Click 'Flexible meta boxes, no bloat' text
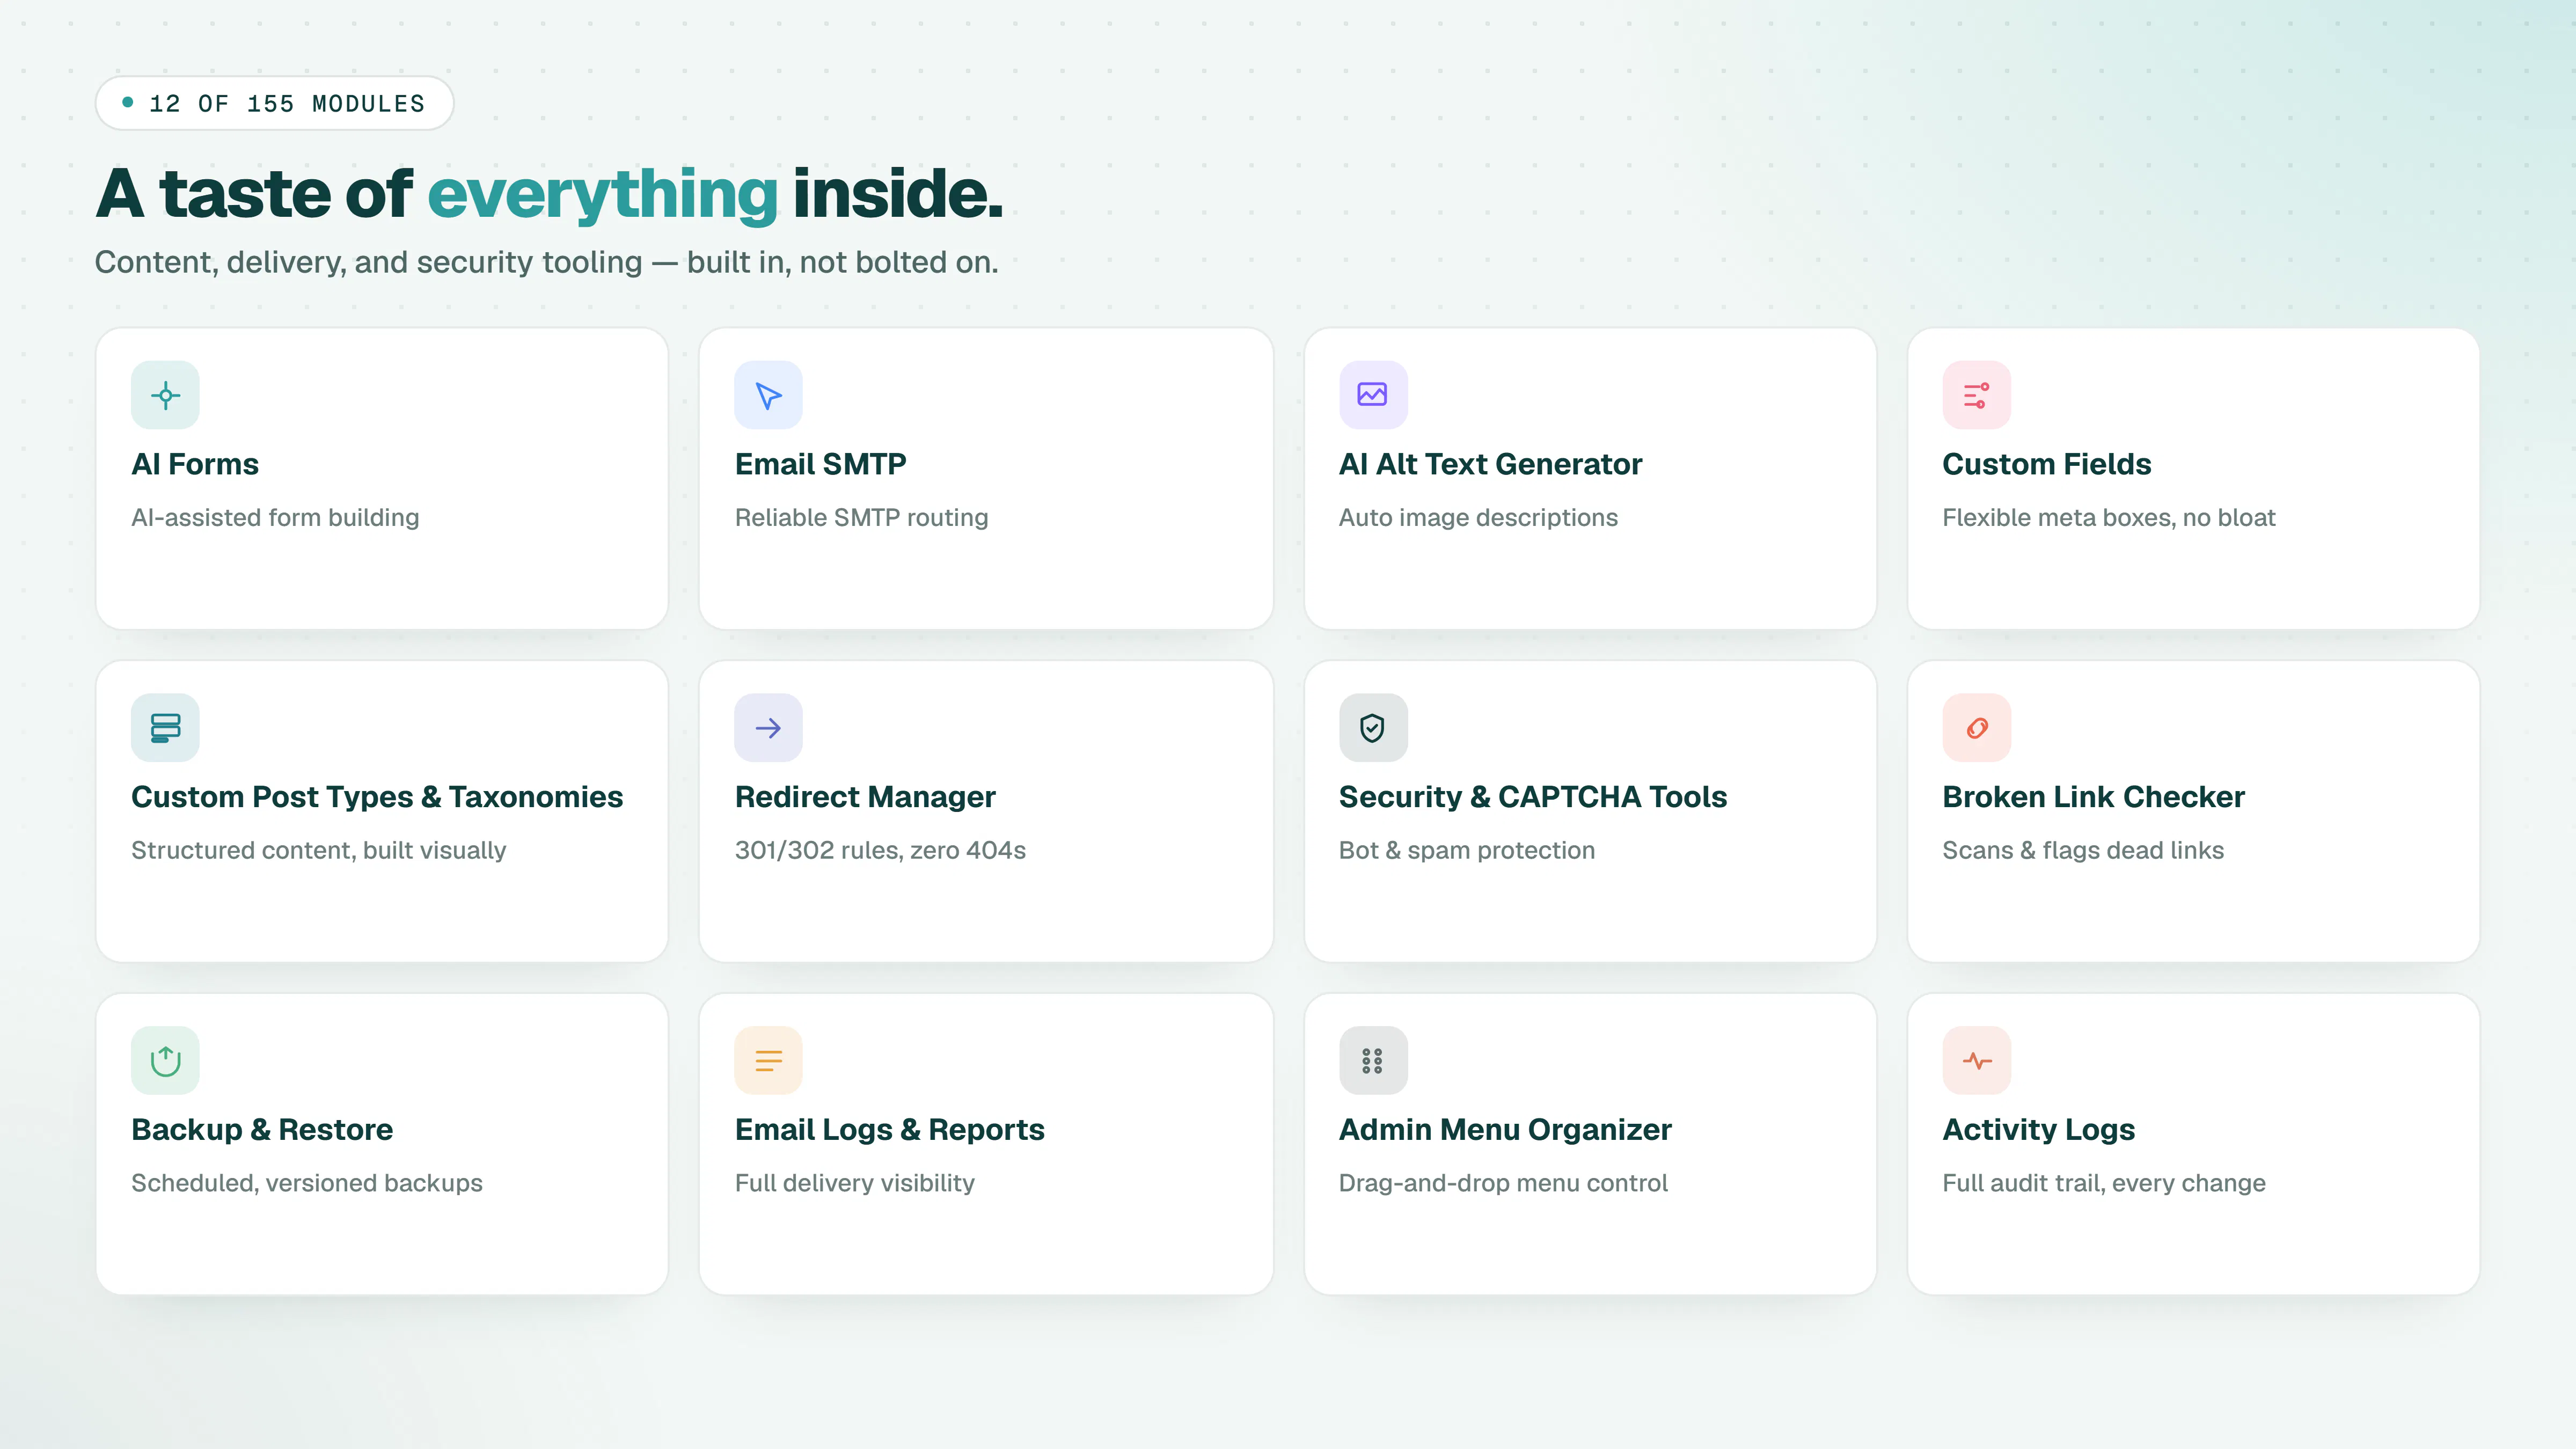Screen dimensions: 2576x1449 click(2108, 517)
